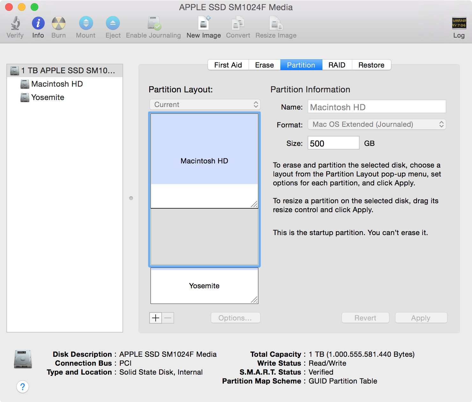
Task: Select the 1 TB APPLE SSD disk
Action: [x=65, y=70]
